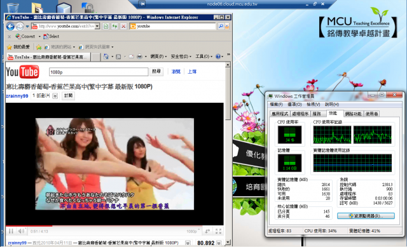
Task: Click the Read mail envelope icon
Action: pyautogui.click(x=132, y=57)
